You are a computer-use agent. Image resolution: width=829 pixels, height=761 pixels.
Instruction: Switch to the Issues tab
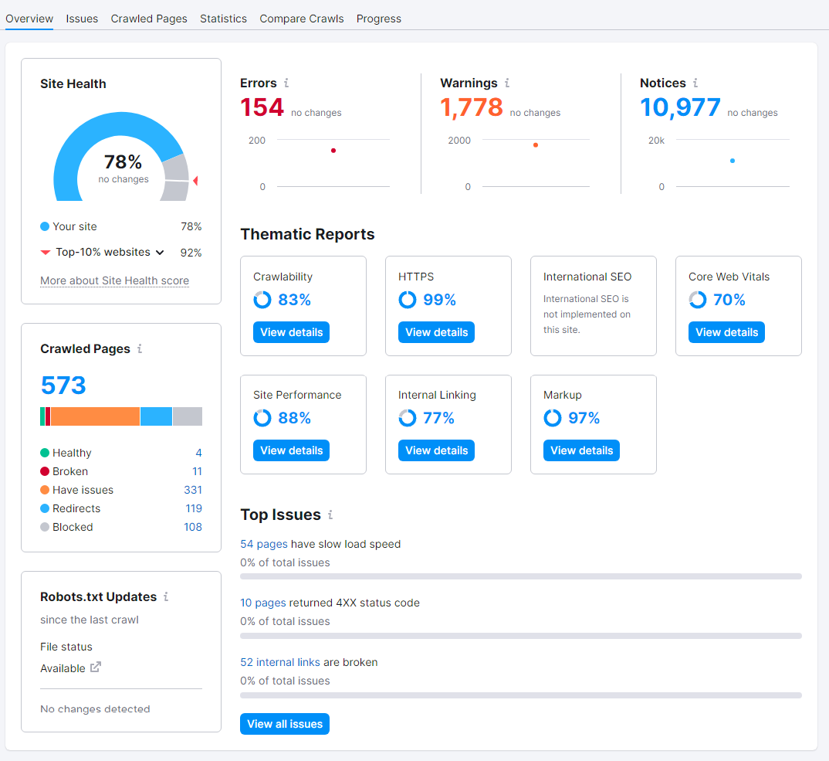82,19
